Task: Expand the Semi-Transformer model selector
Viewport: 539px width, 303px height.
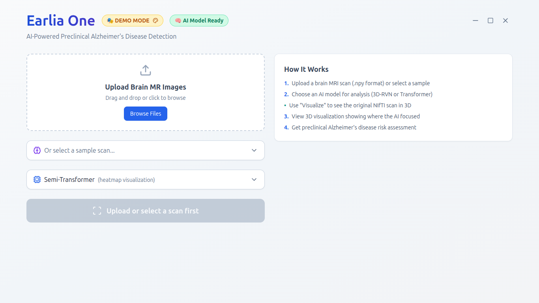Action: [x=145, y=179]
